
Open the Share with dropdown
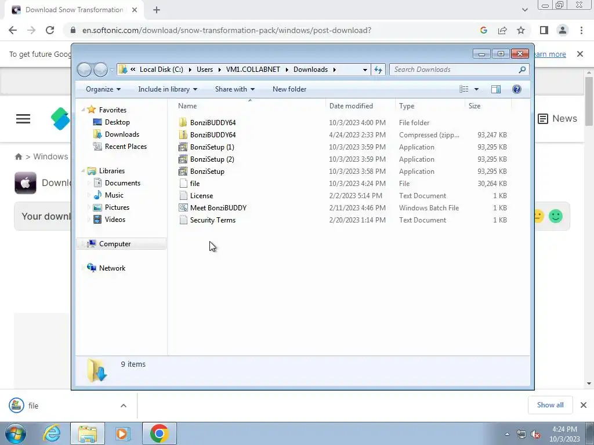(x=235, y=89)
